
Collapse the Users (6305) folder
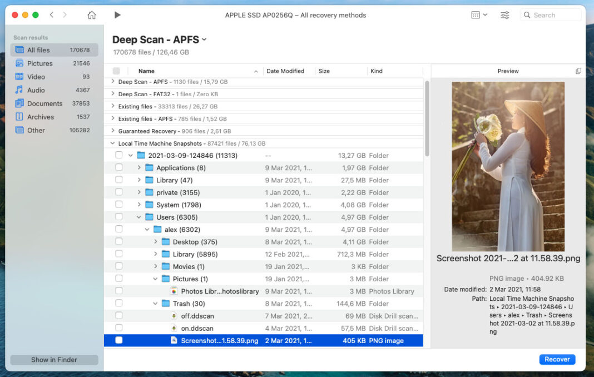tap(138, 217)
